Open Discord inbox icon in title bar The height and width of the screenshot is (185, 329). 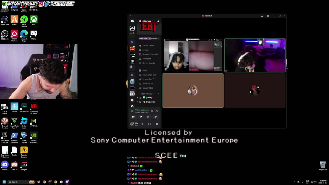pos(262,16)
